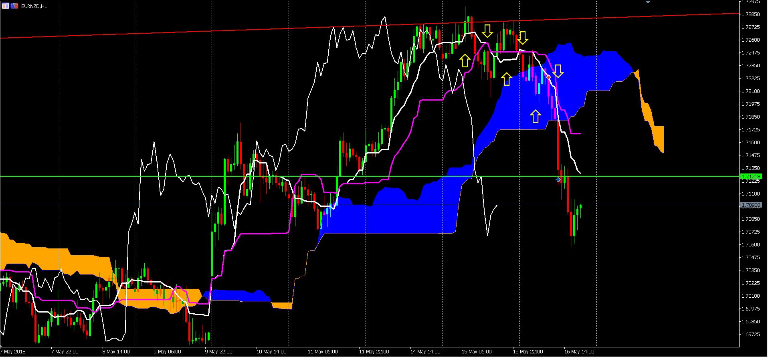Click the gray 1.70988 current price tag
Image resolution: width=768 pixels, height=357 pixels.
click(x=751, y=205)
